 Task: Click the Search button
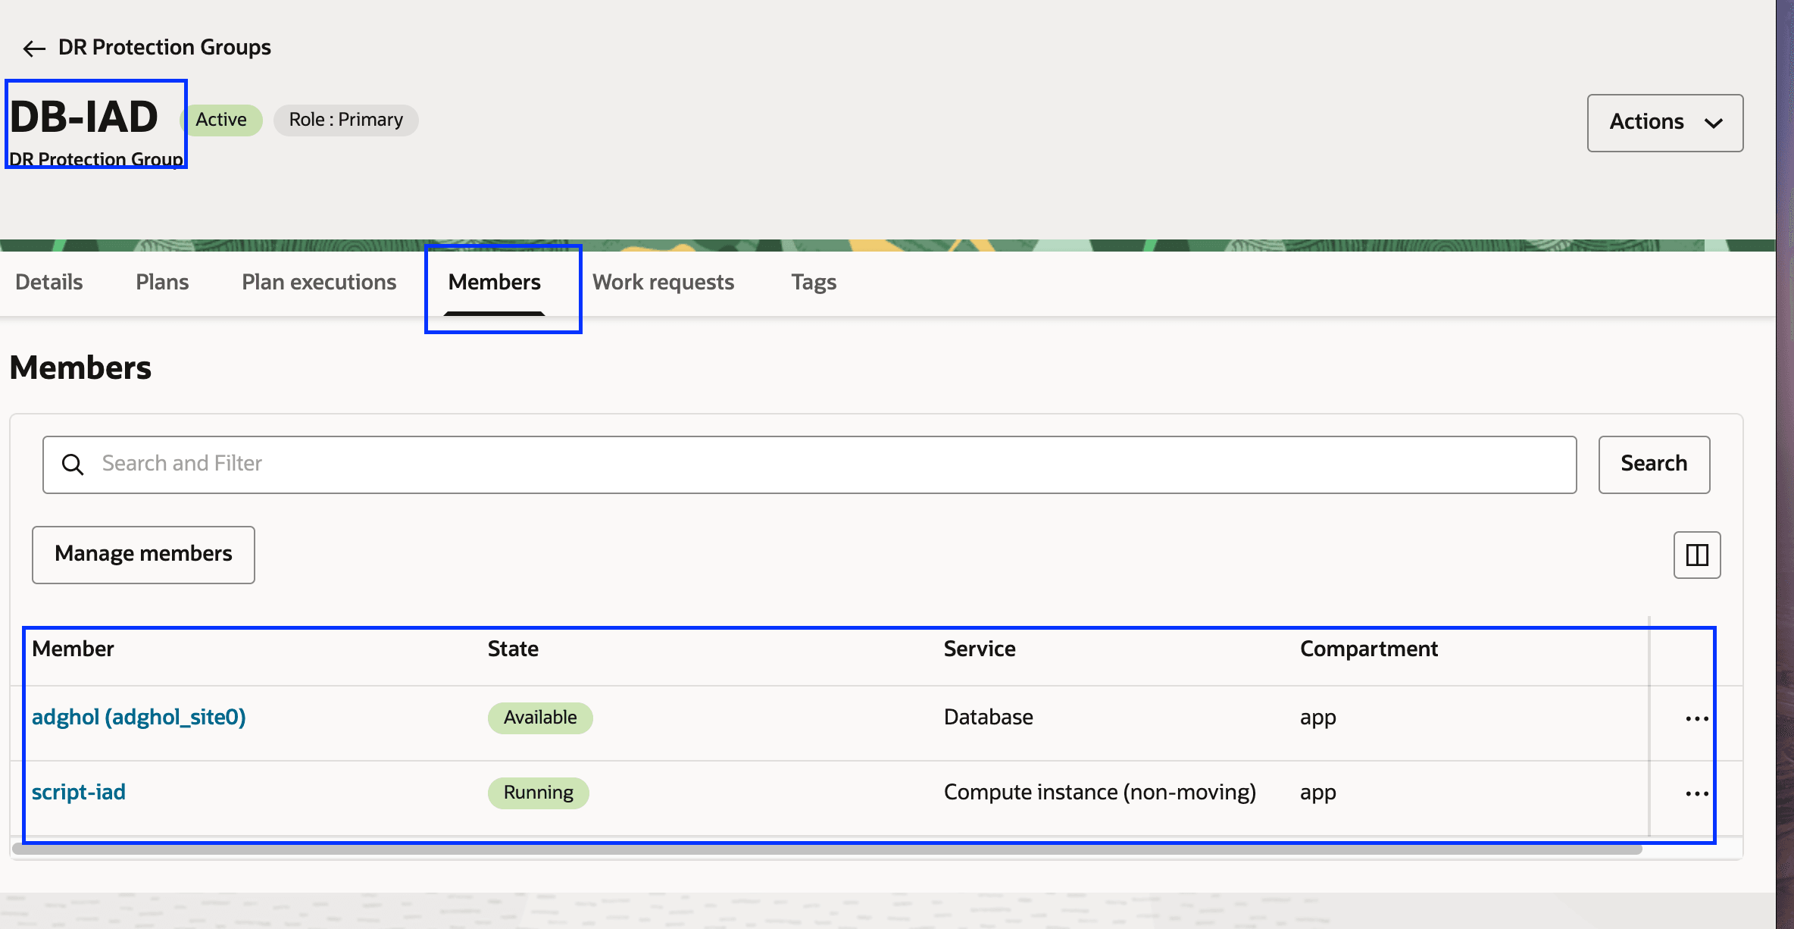[x=1653, y=464]
